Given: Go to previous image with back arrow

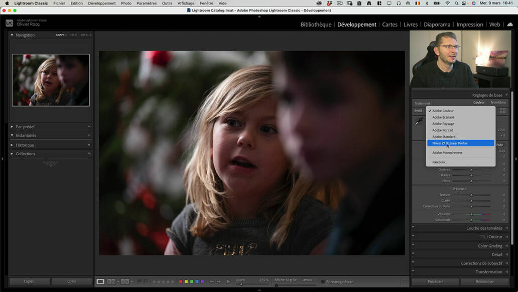Looking at the screenshot, I should (212, 281).
